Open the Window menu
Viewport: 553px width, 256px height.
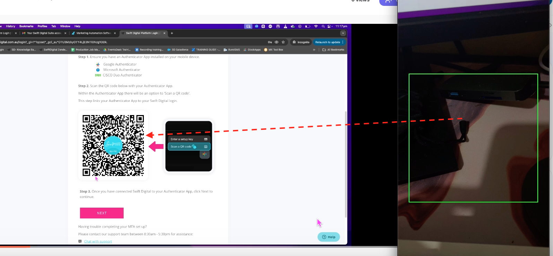click(x=65, y=26)
